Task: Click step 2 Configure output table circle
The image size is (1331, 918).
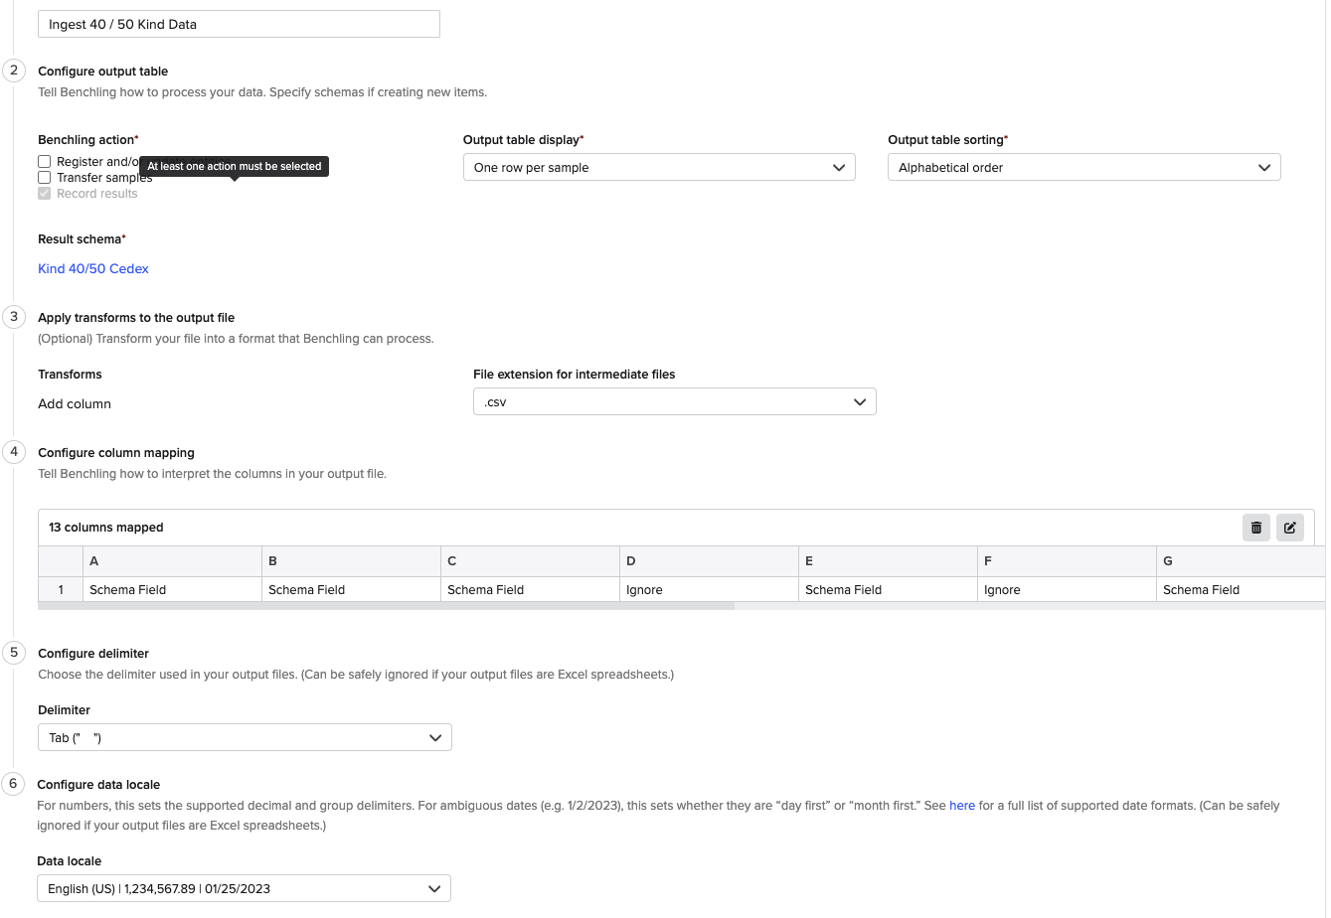Action: [x=14, y=71]
